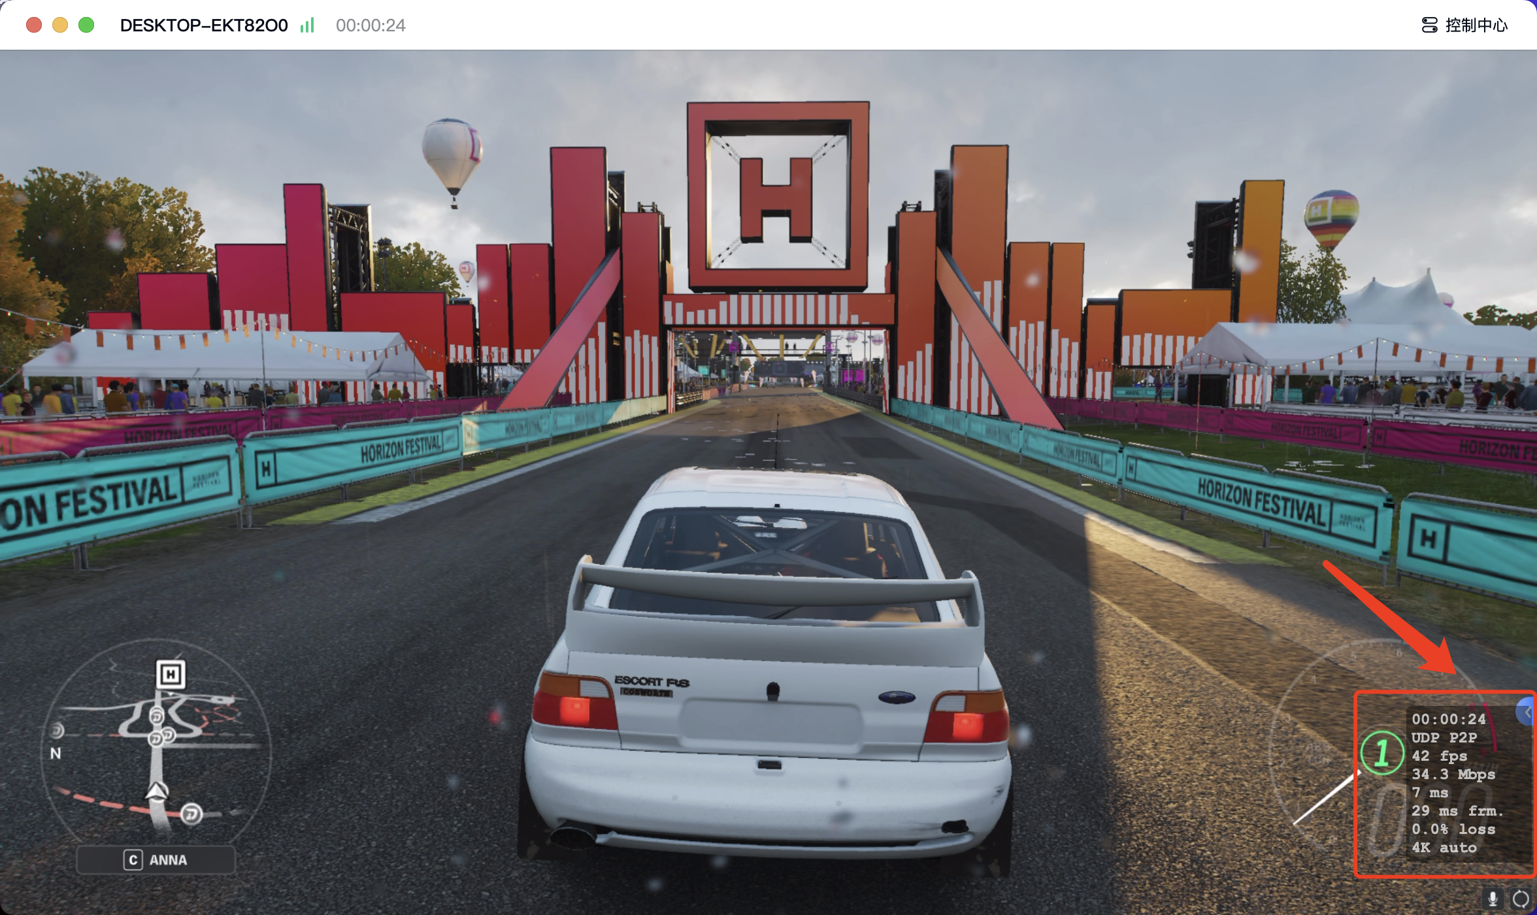Click the "DESKTOP-EKT82OO" title text
This screenshot has width=1537, height=915.
(x=204, y=25)
